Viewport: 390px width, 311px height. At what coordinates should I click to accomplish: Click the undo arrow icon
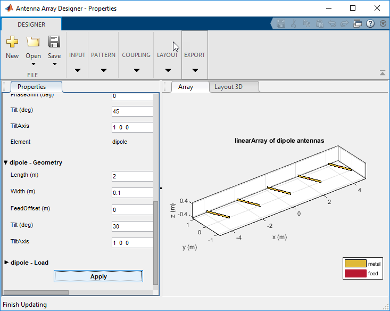coord(332,23)
